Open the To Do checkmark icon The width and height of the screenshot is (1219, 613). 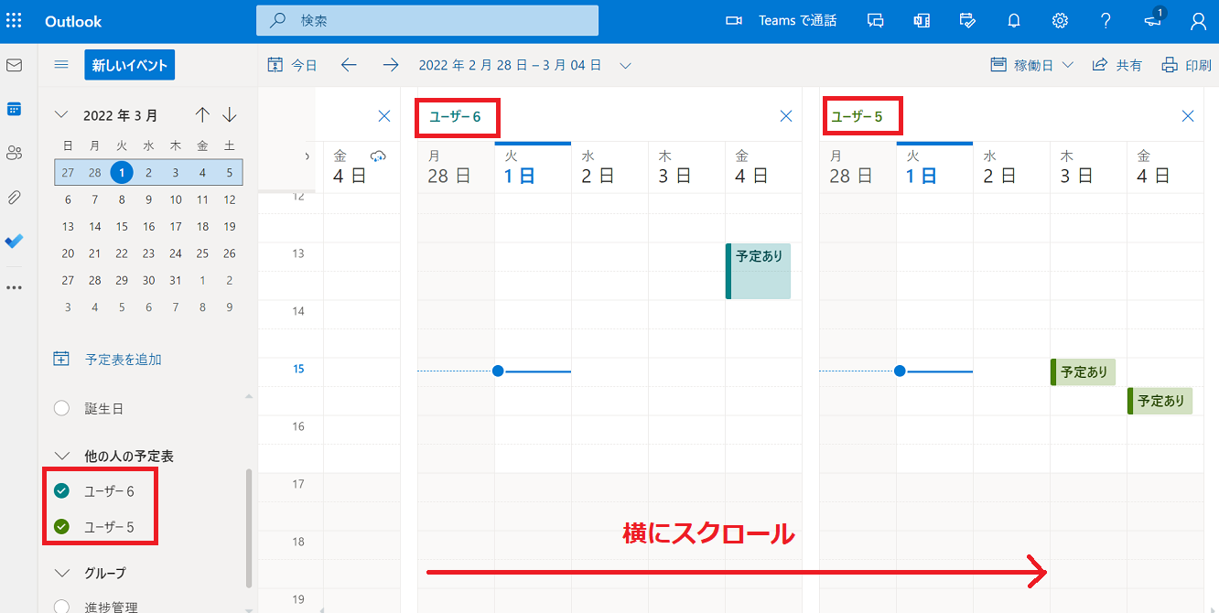click(x=14, y=241)
